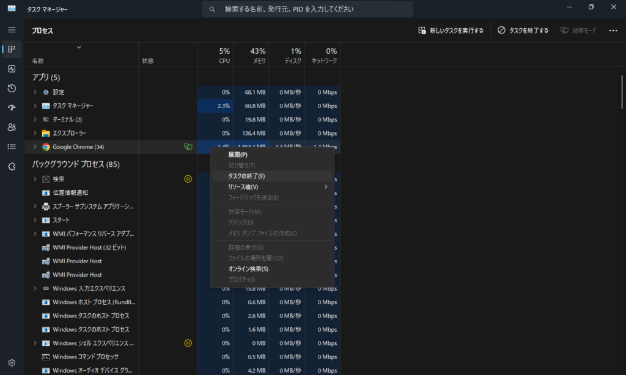Click 2.3% CPU cell of タスク マネージャー
Screen dimensions: 626x375
click(x=215, y=106)
